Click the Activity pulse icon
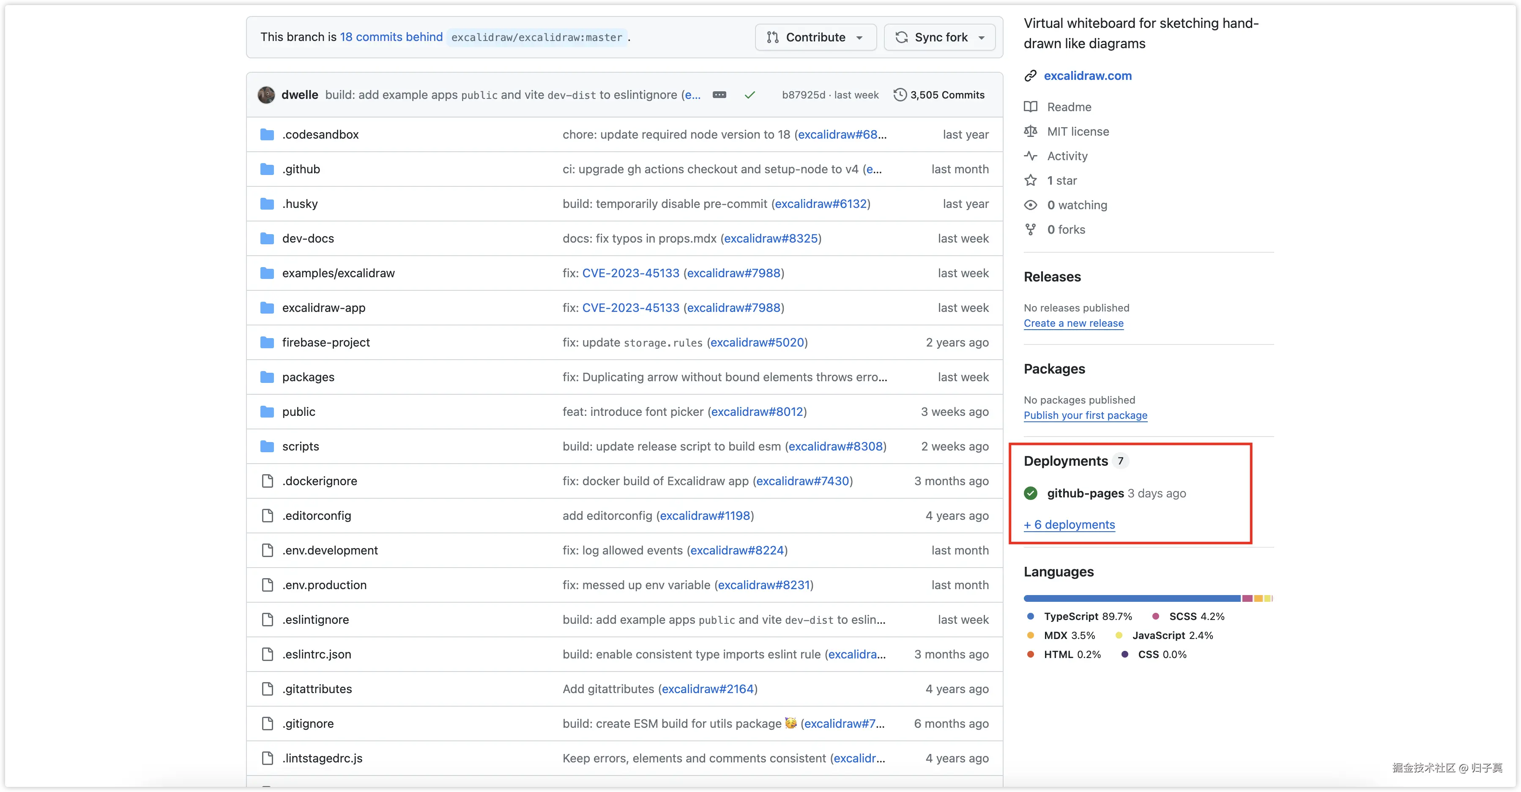 pos(1030,156)
